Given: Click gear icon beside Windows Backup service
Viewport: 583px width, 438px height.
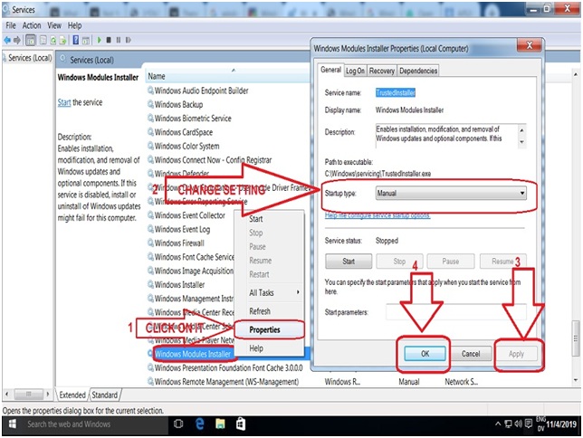Looking at the screenshot, I should [150, 104].
